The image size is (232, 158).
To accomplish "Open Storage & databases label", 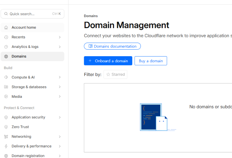I will [x=29, y=87].
